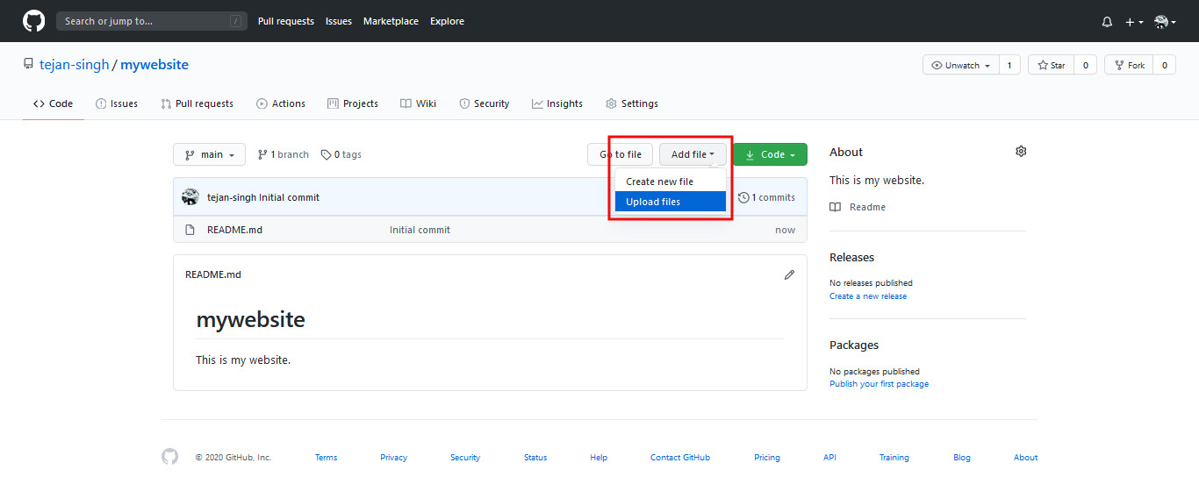Open the user avatar menu

pyautogui.click(x=1165, y=22)
